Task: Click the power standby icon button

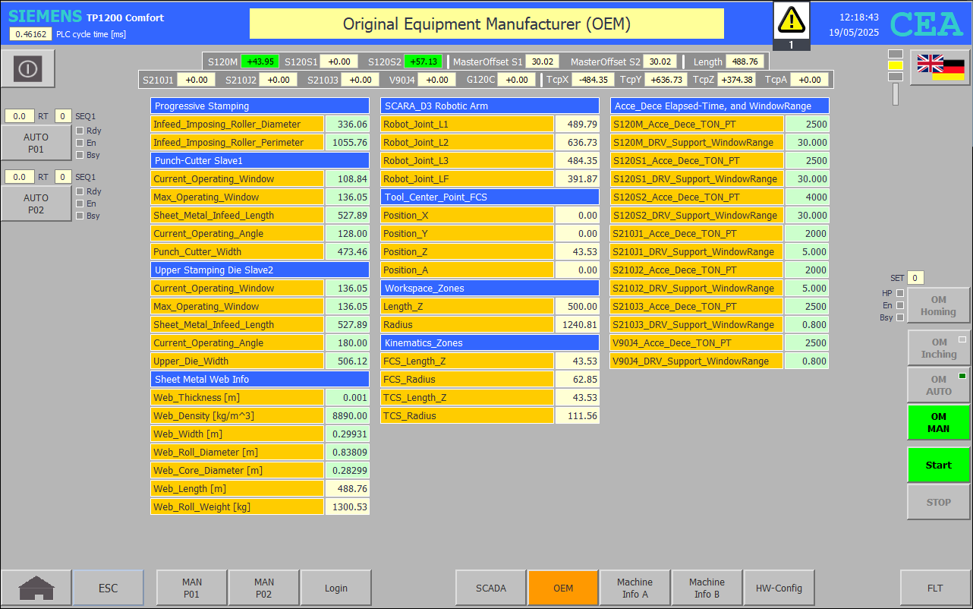Action: 28,69
